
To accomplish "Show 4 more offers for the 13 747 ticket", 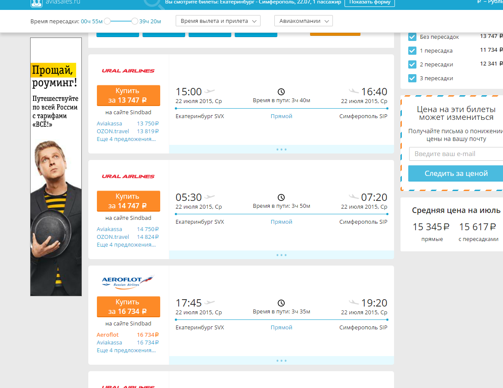I will [x=126, y=139].
